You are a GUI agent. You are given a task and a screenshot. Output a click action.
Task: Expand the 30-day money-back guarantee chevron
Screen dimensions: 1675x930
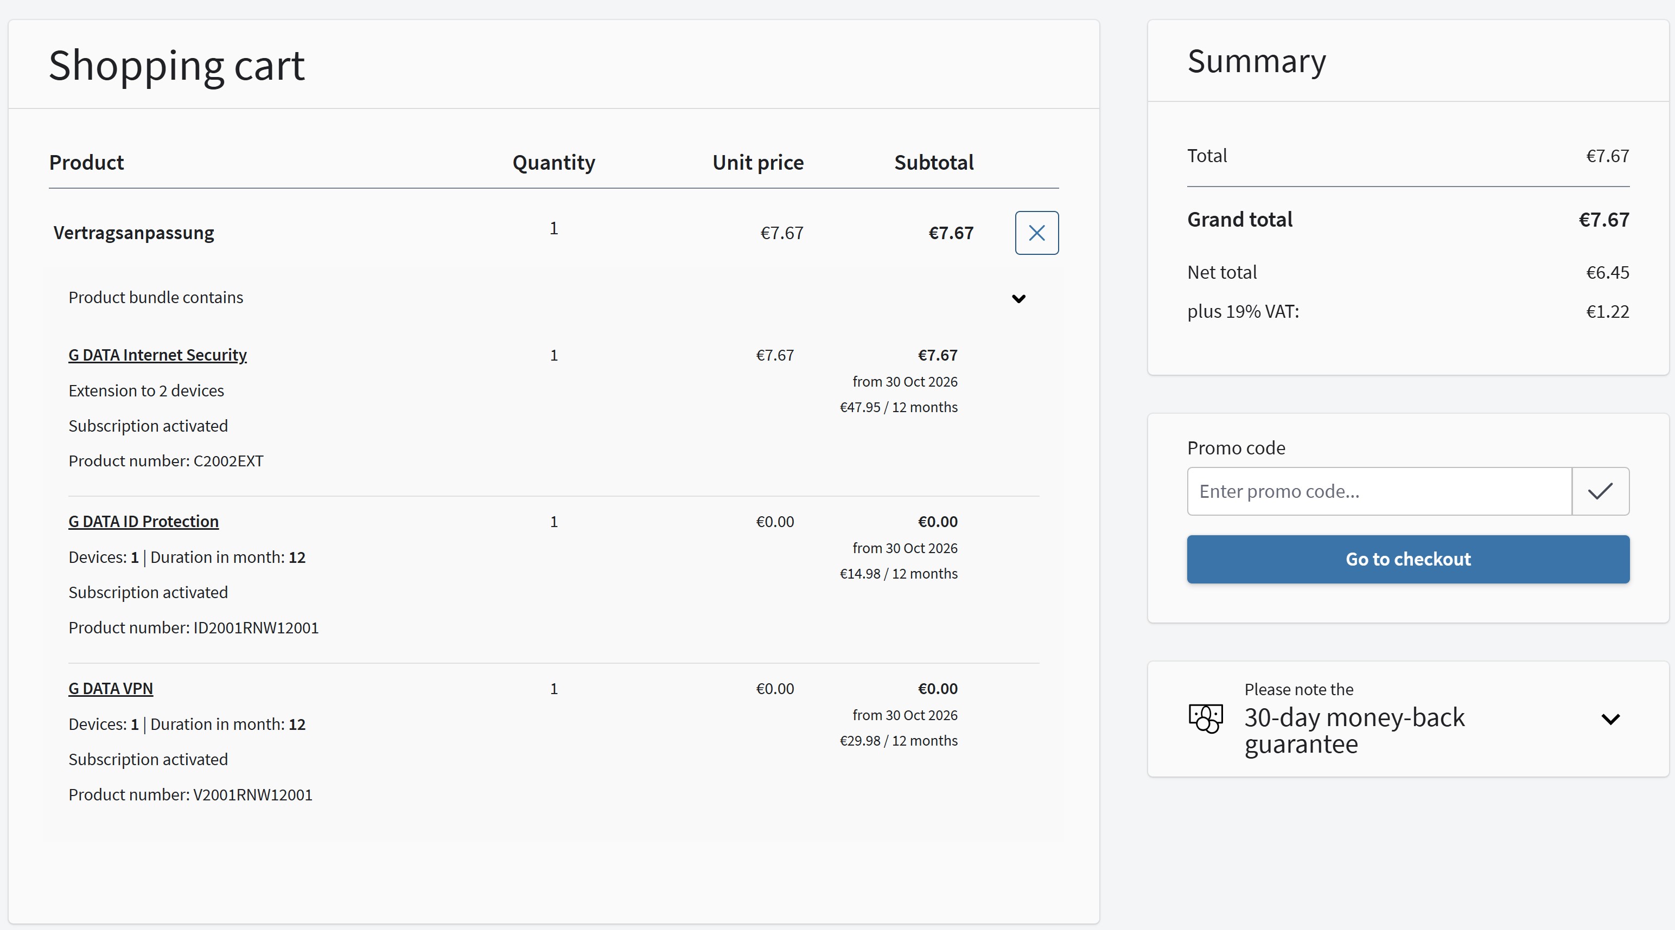pyautogui.click(x=1610, y=719)
